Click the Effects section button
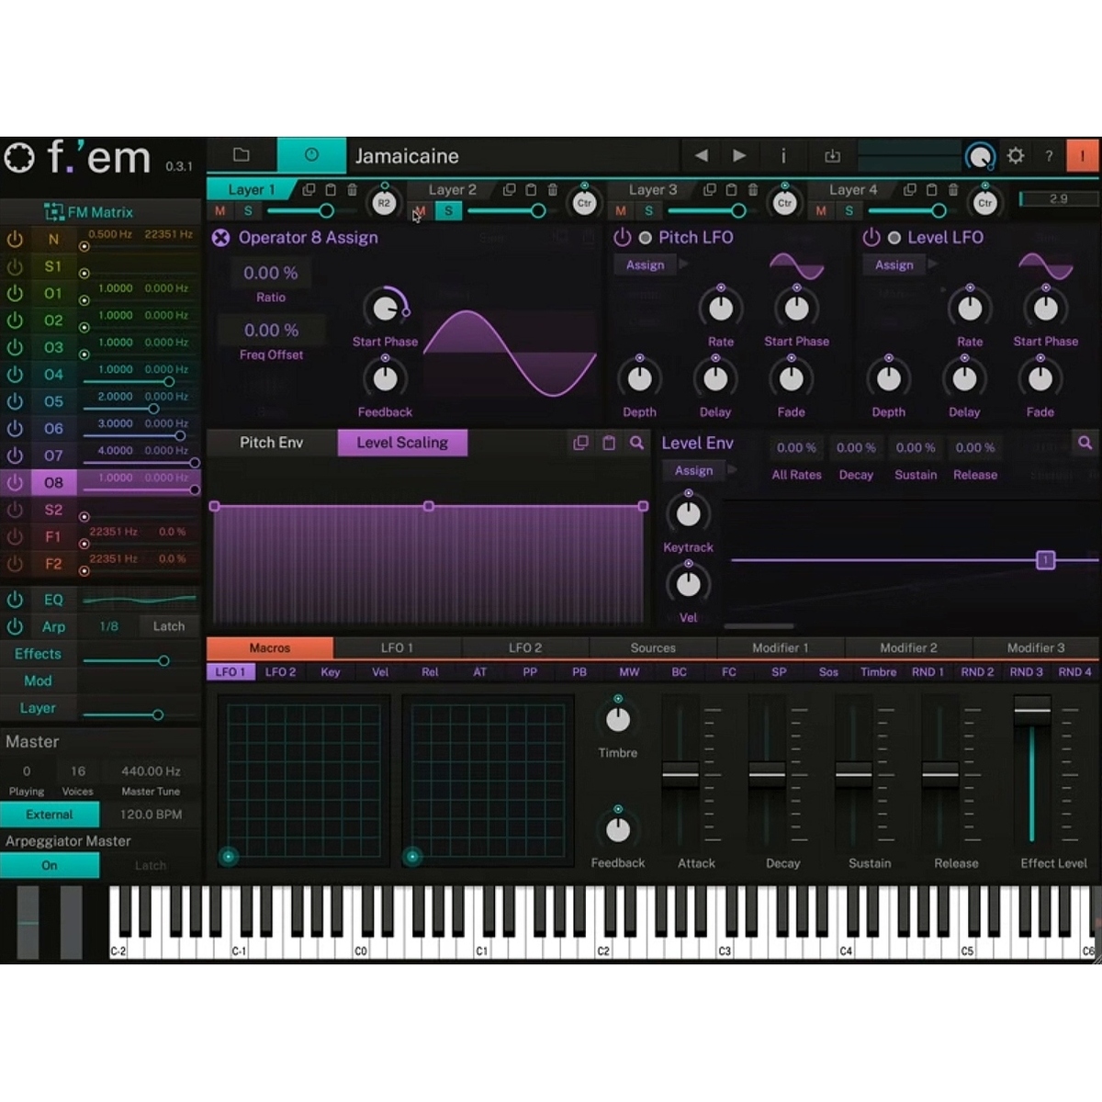Screen dimensions: 1102x1102 38,654
